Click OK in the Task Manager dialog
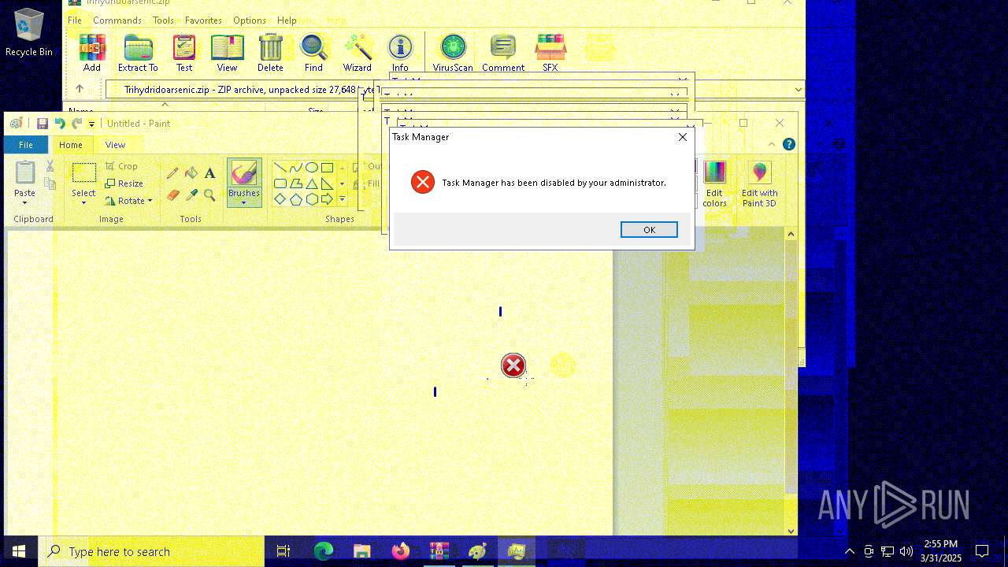Image resolution: width=1008 pixels, height=567 pixels. (649, 229)
